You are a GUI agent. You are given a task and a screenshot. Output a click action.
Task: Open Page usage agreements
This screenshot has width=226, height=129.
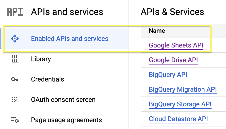tap(67, 120)
